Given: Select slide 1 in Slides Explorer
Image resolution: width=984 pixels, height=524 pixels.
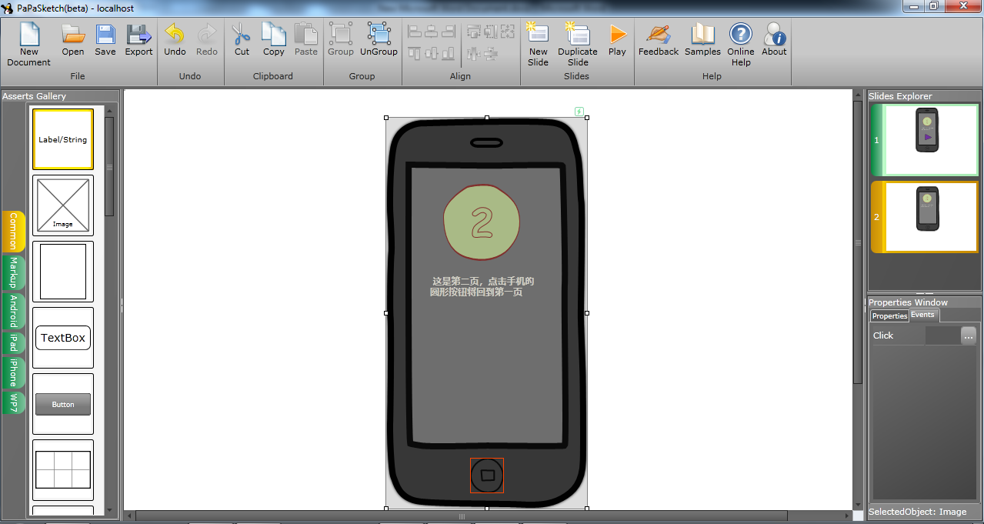Looking at the screenshot, I should pyautogui.click(x=923, y=140).
